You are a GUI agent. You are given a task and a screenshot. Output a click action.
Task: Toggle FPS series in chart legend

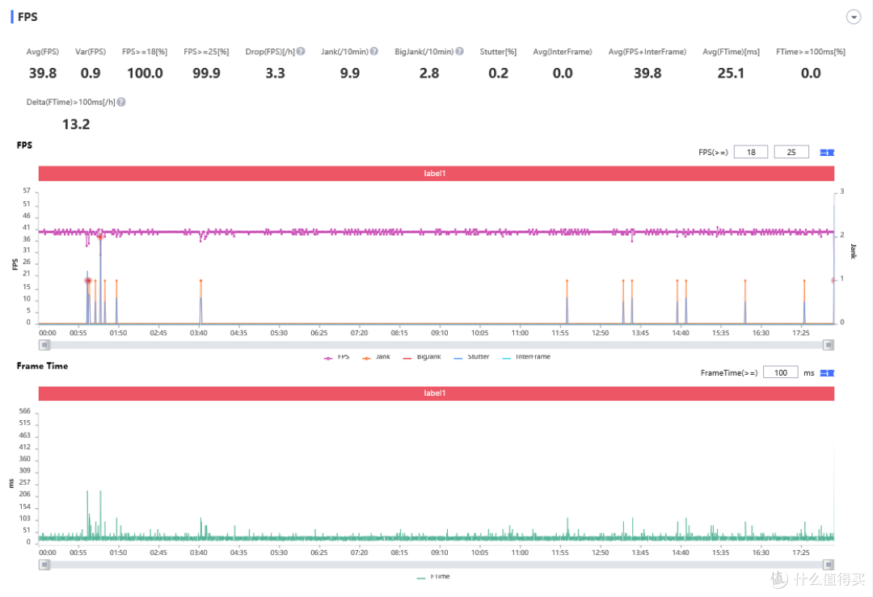336,356
